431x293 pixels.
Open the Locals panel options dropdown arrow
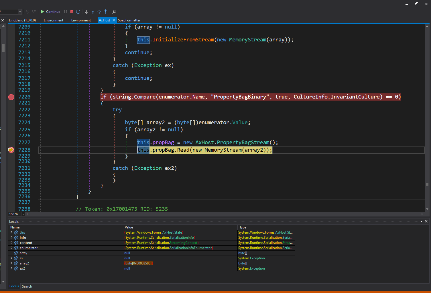(422, 221)
